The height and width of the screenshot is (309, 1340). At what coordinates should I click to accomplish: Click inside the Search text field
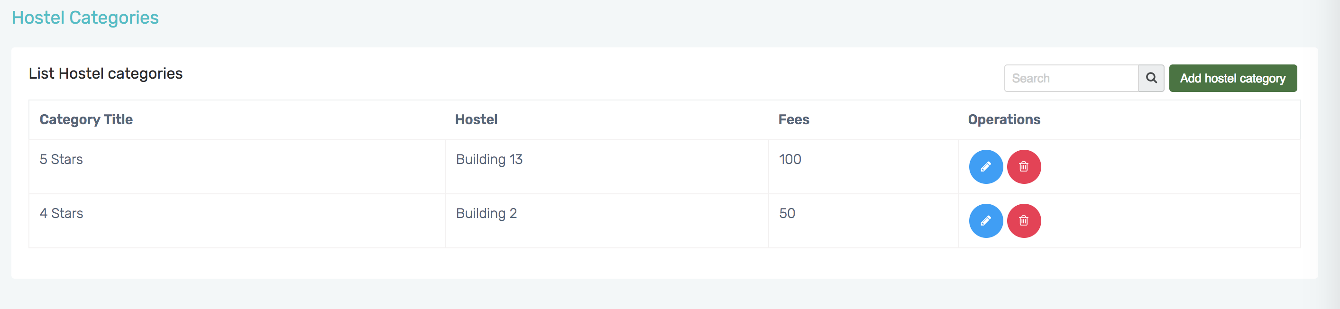coord(1071,78)
